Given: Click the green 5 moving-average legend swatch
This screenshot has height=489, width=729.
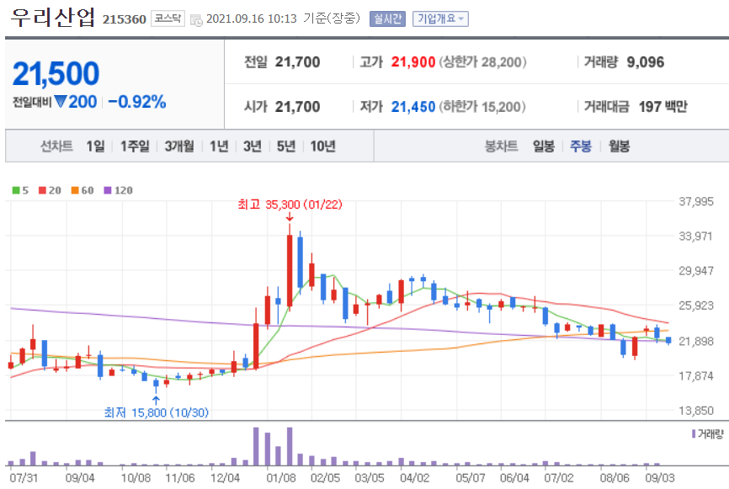Looking at the screenshot, I should click(x=16, y=190).
